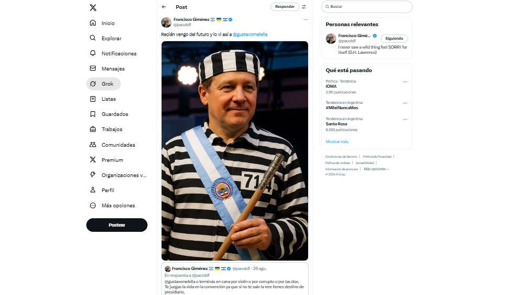Open post reply filter settings icon
Screen dimensions: 522x295
click(304, 7)
